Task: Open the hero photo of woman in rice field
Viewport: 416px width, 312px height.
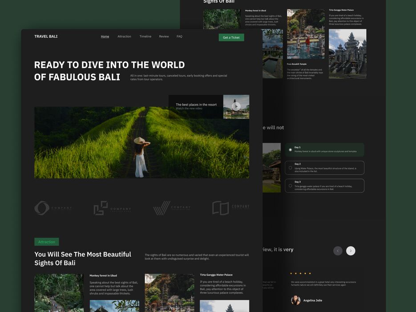Action: coord(141,142)
